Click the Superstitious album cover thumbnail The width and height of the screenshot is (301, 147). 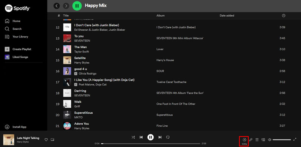tap(67, 115)
